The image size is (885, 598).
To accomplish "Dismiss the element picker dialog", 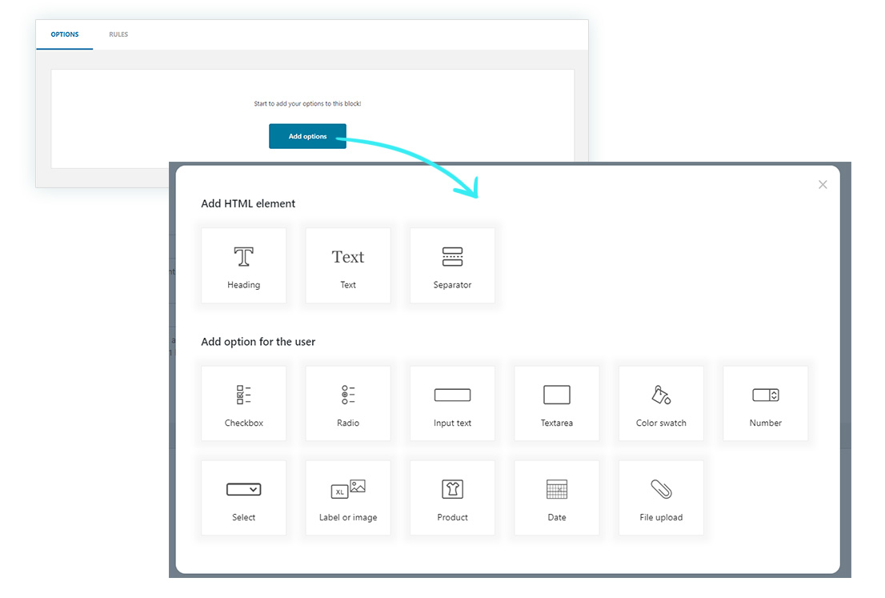I will 823,184.
